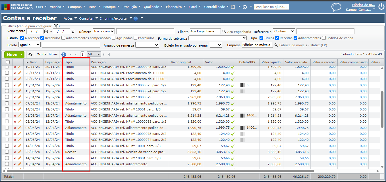Click the chat speech bubble icon
The height and width of the screenshot is (182, 386).
(x=336, y=7)
